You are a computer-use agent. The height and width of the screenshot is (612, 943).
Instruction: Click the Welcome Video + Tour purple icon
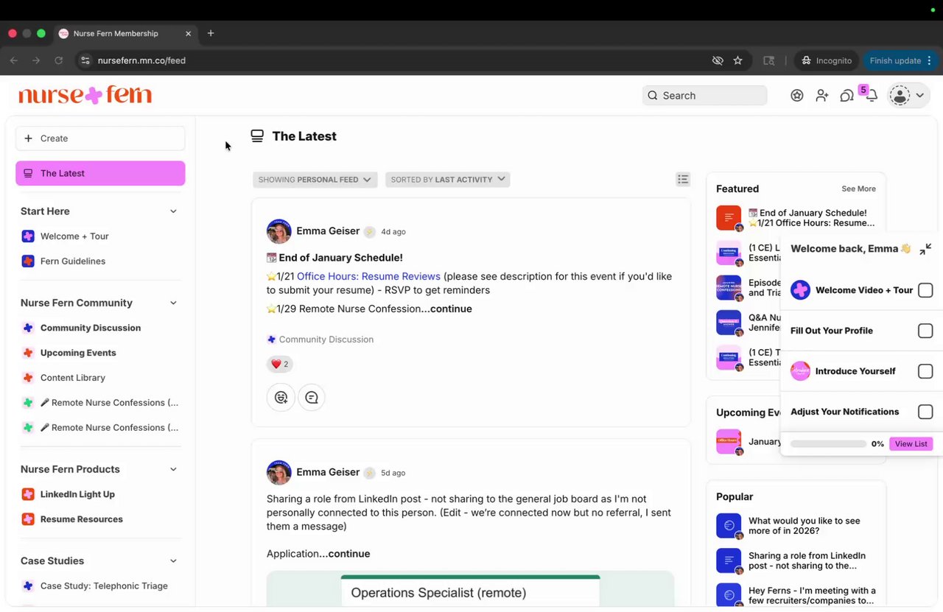point(800,290)
